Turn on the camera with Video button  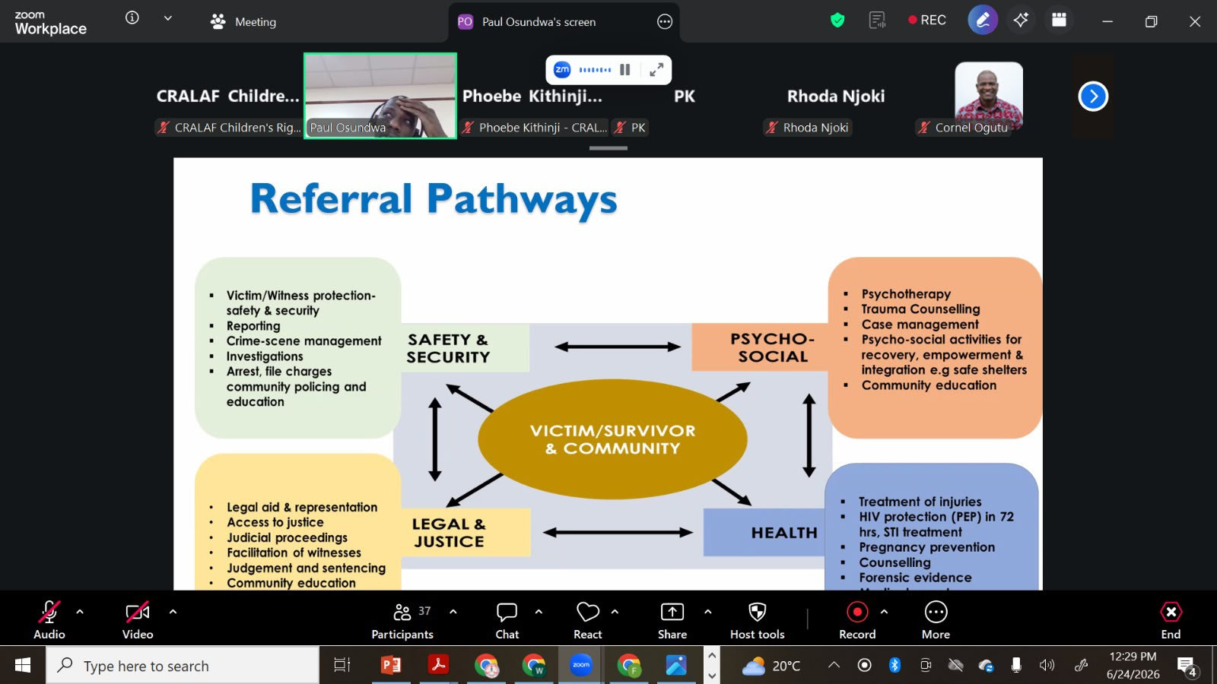(x=138, y=620)
